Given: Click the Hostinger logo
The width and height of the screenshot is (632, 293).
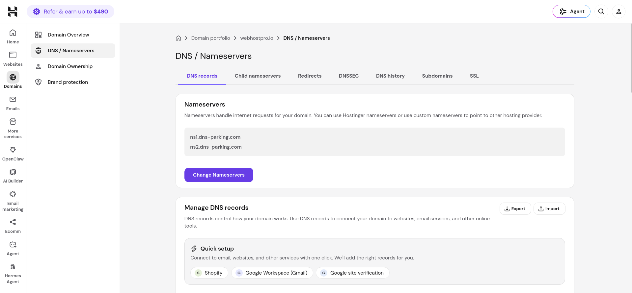Looking at the screenshot, I should click(x=13, y=12).
